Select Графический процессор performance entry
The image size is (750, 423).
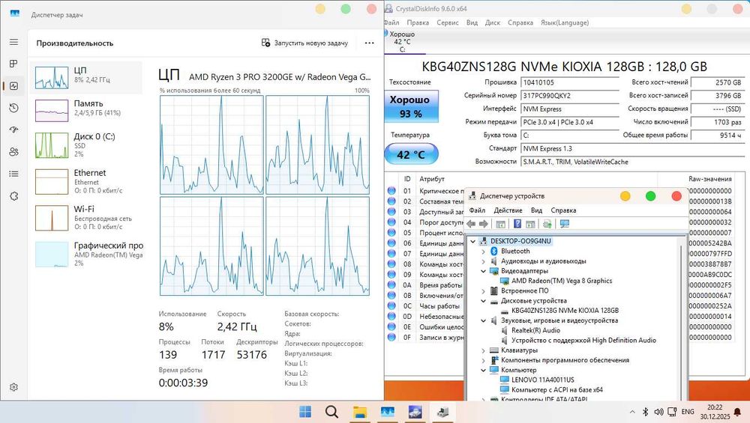coord(86,254)
